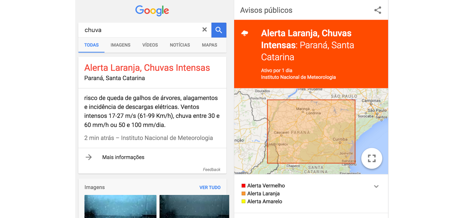Click the share icon in Avisos públicos
464x218 pixels.
pyautogui.click(x=377, y=10)
